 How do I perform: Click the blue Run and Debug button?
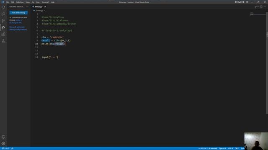(18, 12)
